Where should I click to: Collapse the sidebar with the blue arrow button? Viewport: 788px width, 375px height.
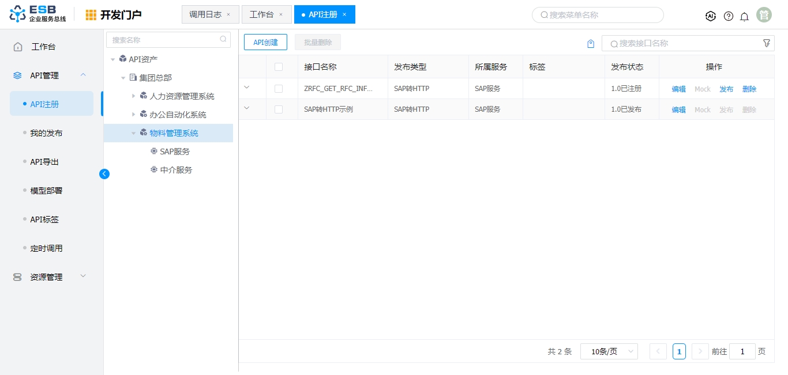104,173
